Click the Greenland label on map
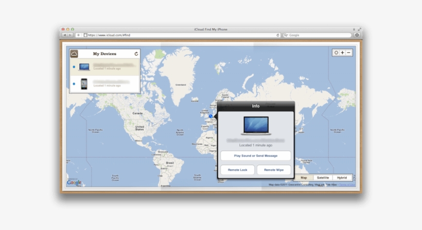The image size is (422, 230). point(181,85)
